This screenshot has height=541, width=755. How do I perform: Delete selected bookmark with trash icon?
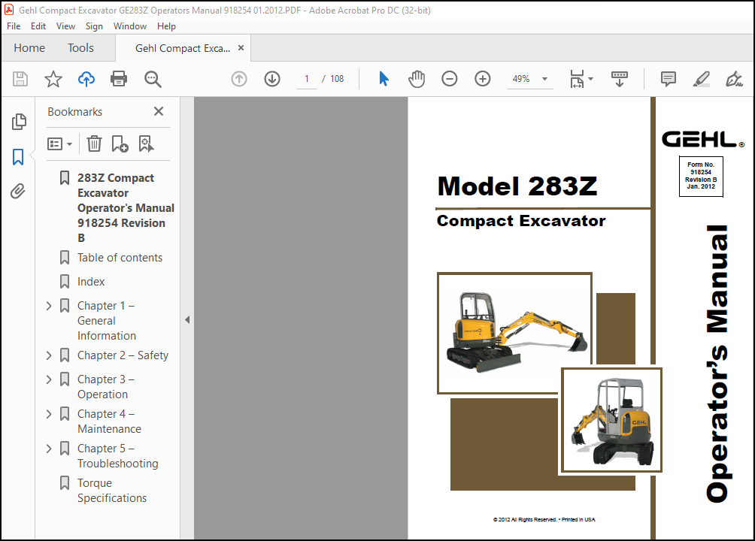click(95, 144)
